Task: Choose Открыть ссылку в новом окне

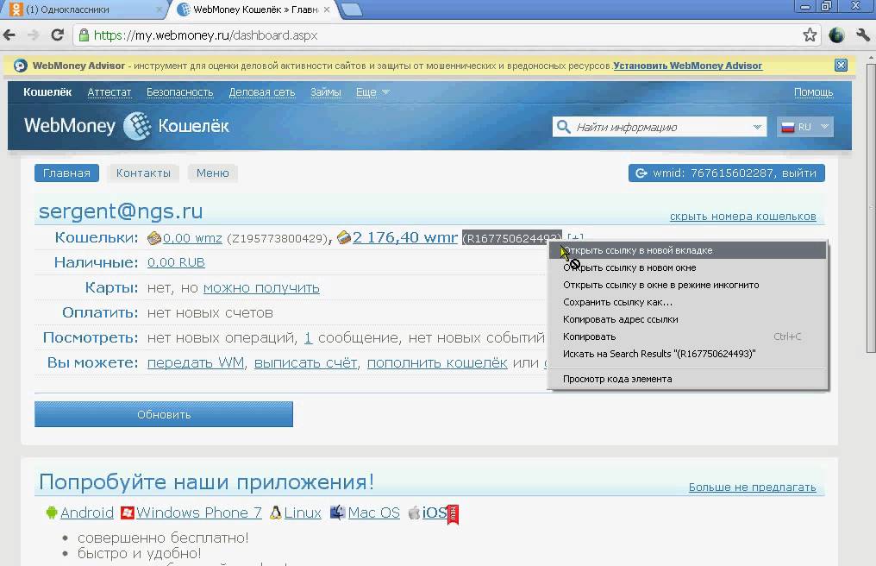Action: coord(687,267)
